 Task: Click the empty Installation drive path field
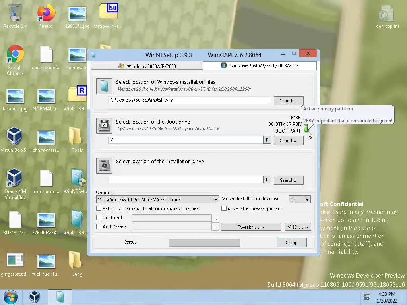click(186, 180)
